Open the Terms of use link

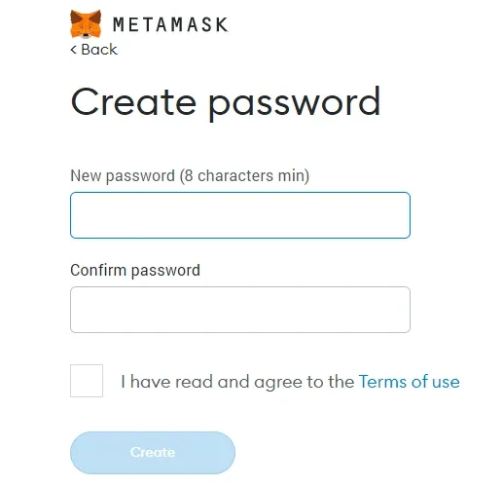coord(409,381)
